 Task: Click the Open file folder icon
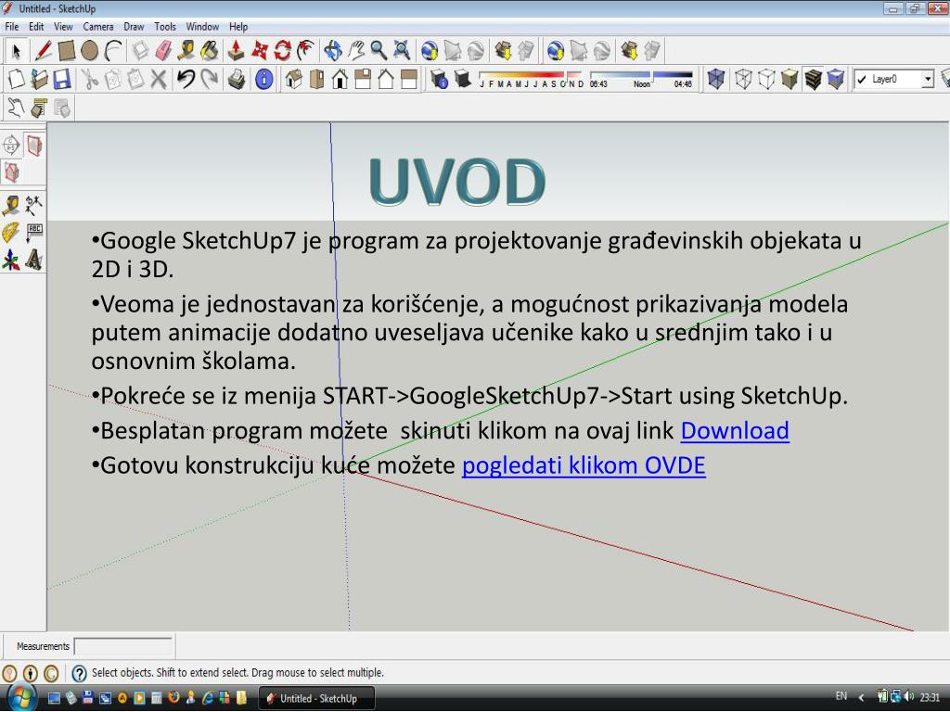click(39, 80)
